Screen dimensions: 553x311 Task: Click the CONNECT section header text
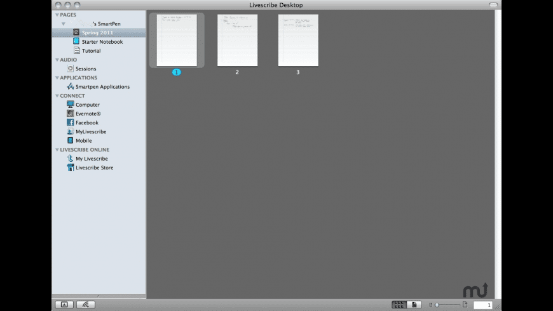pyautogui.click(x=72, y=96)
